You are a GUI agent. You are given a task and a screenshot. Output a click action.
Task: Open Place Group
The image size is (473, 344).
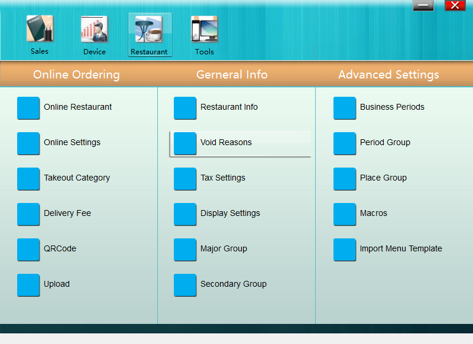383,178
